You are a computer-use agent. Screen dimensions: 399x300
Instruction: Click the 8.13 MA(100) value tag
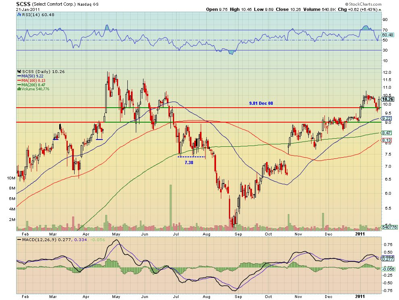tap(387, 140)
